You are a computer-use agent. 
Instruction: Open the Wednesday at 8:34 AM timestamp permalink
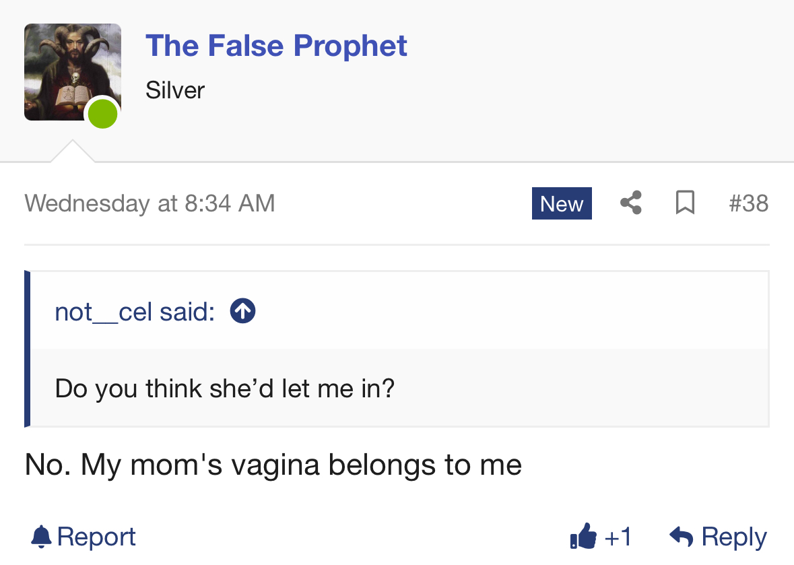pyautogui.click(x=150, y=203)
